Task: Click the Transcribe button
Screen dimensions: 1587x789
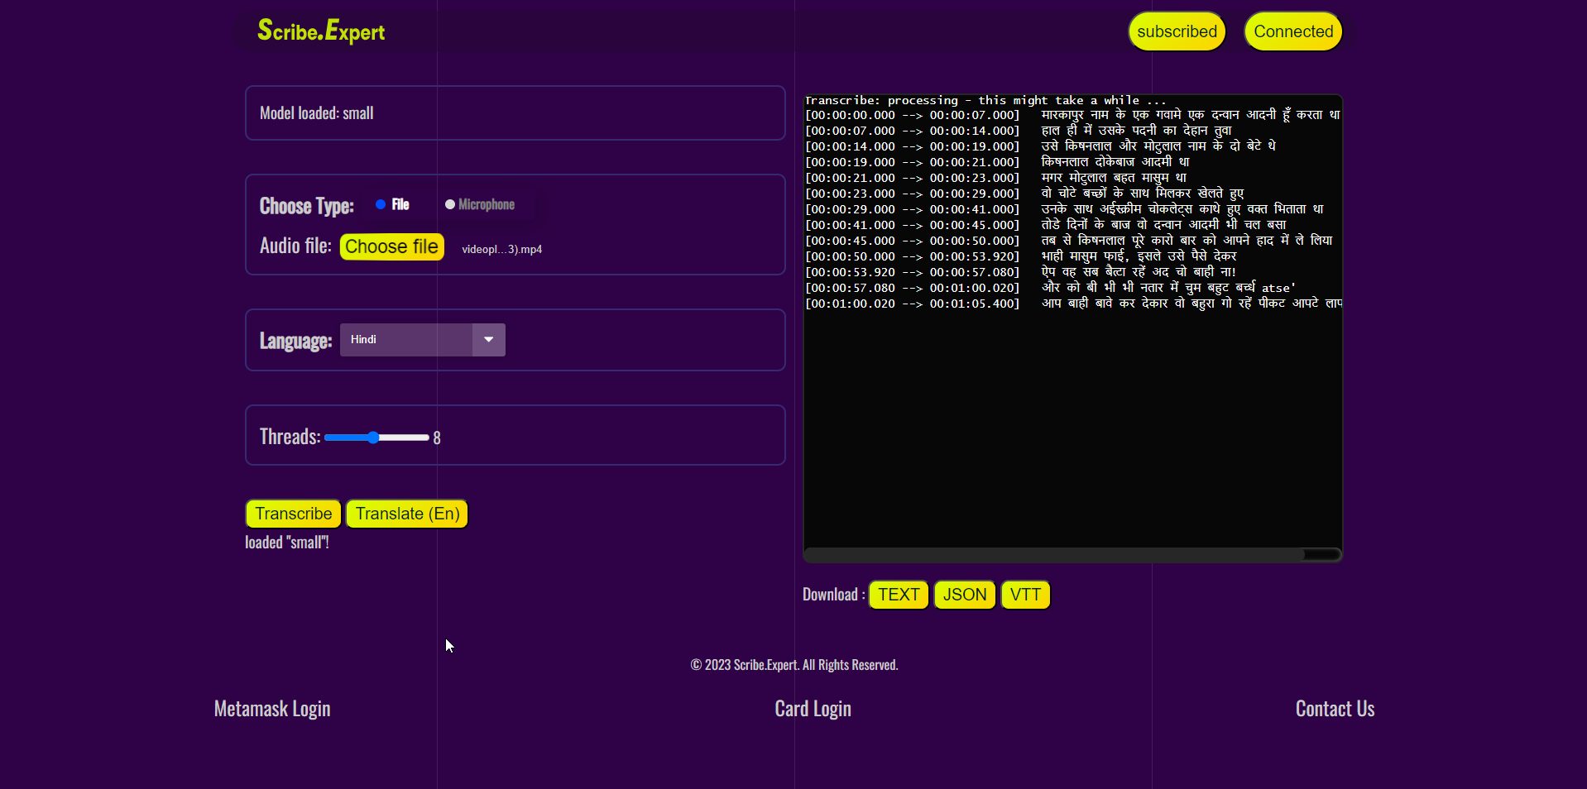Action: [x=294, y=514]
